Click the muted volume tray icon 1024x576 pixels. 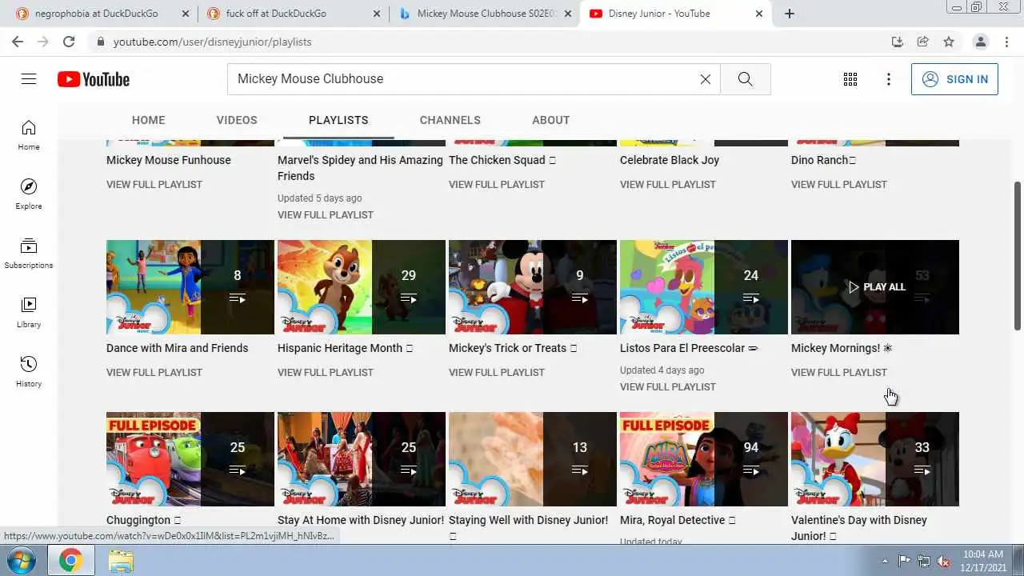(x=944, y=561)
